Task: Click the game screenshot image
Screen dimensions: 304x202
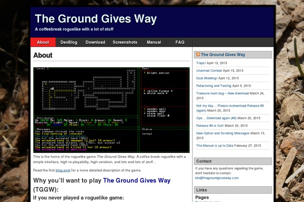Action: (x=111, y=110)
